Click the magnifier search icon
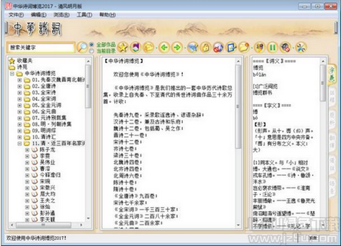The image size is (341, 246). click(x=82, y=47)
